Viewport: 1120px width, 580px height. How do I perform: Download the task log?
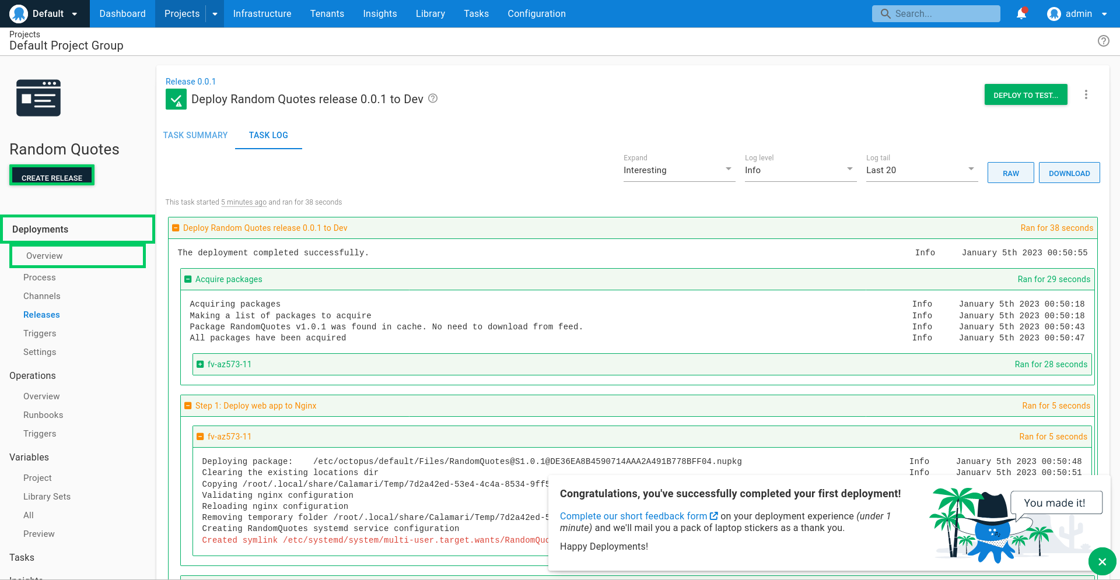coord(1069,173)
